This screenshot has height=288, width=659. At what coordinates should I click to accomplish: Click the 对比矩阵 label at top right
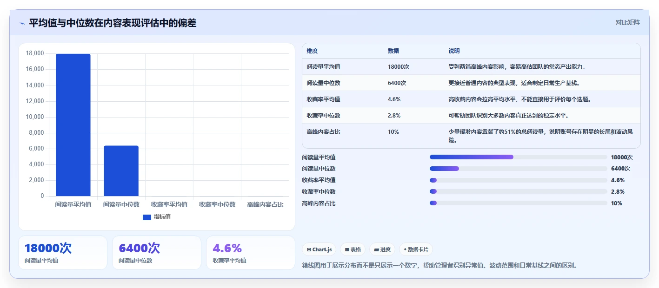[x=627, y=22]
